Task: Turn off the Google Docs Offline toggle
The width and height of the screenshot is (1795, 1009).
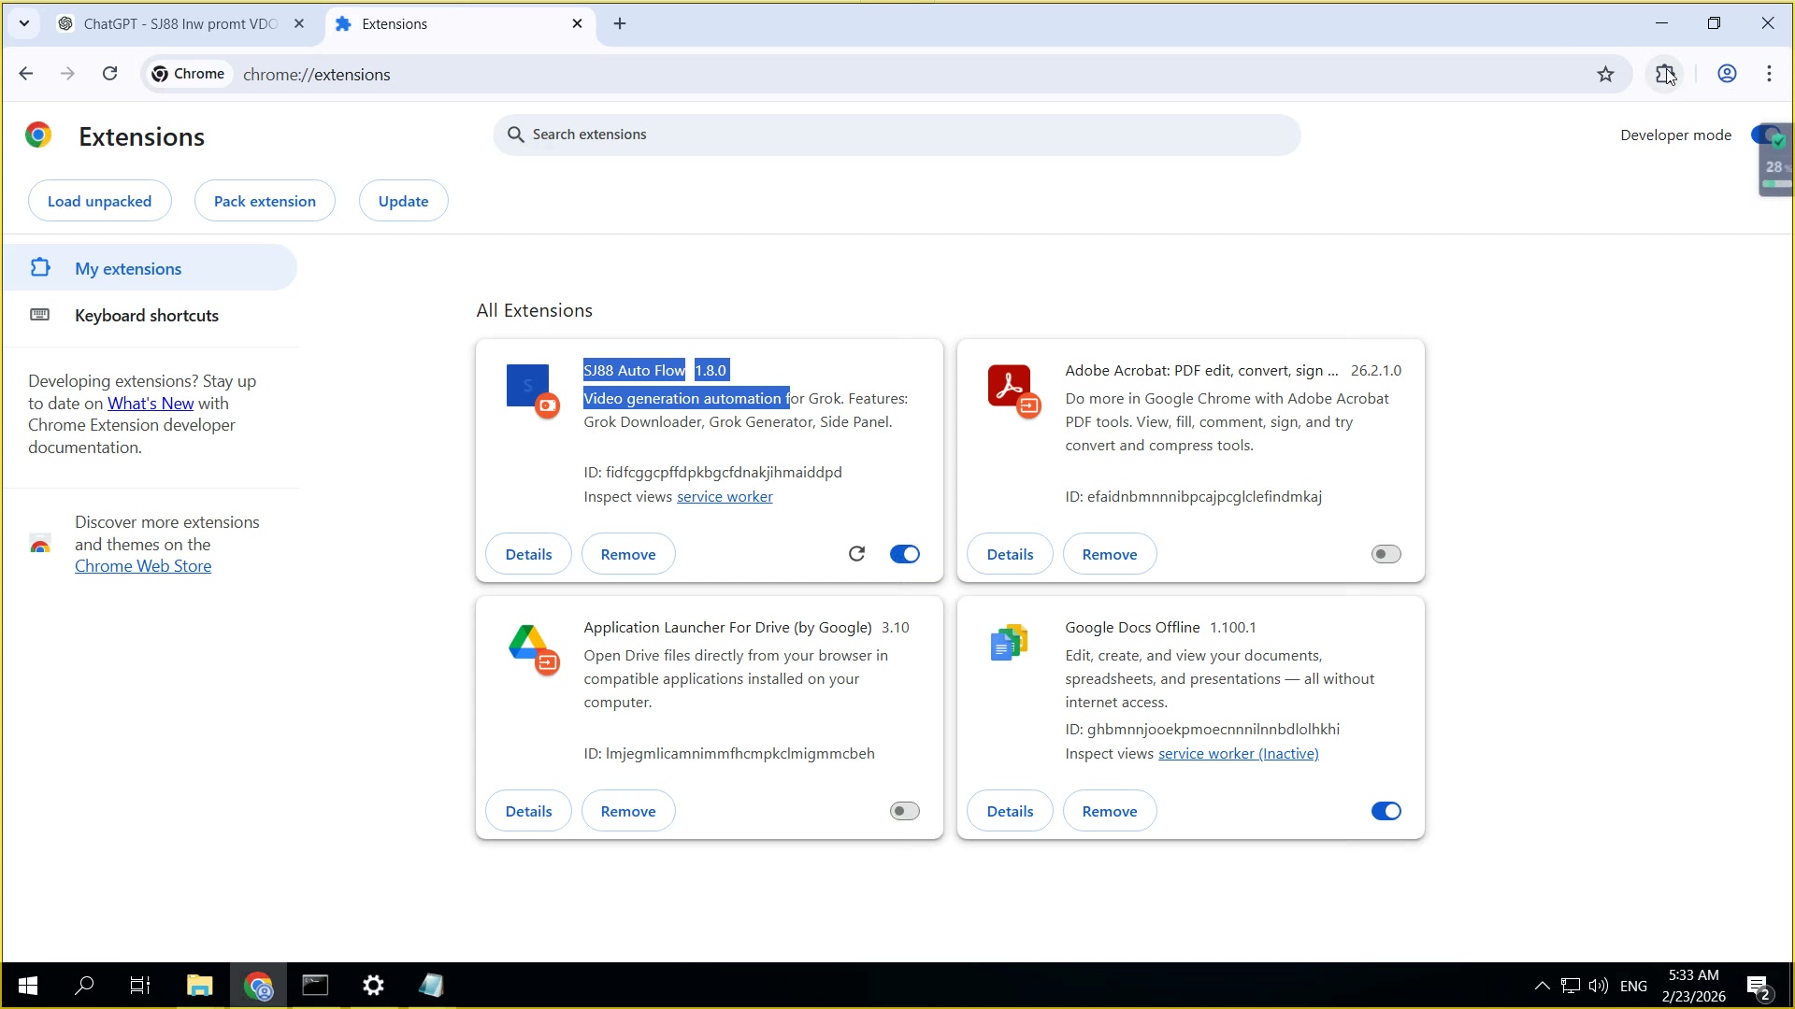Action: pos(1386,811)
